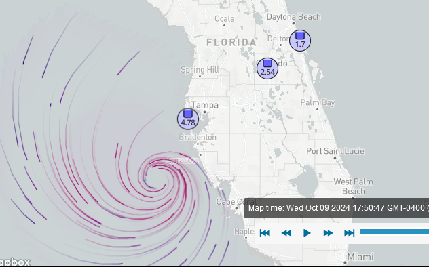This screenshot has height=267, width=429.
Task: Open the 4.78 gauge marker near Tampa
Action: click(x=188, y=119)
